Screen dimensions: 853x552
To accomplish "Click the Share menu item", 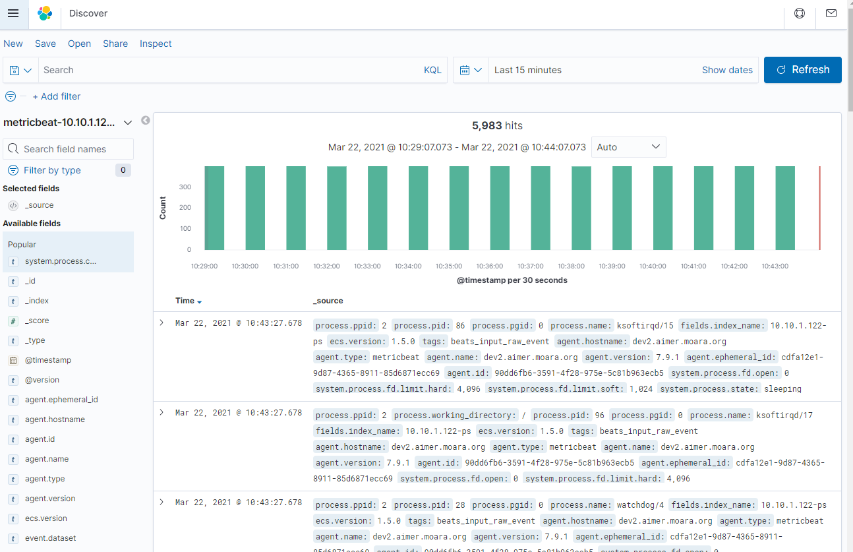I will (x=115, y=44).
